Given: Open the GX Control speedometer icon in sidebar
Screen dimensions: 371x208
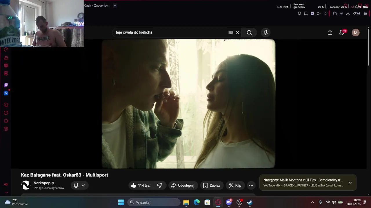Looking at the screenshot, I should (x=6, y=49).
